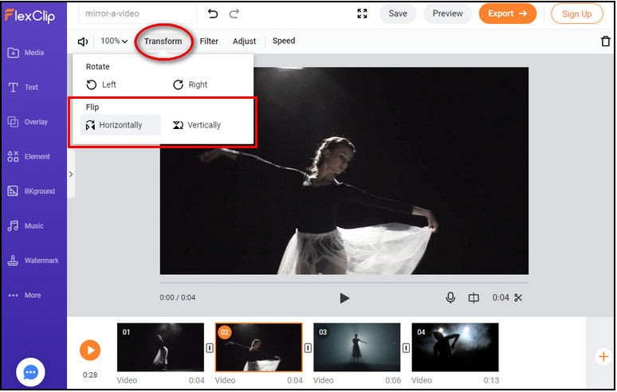This screenshot has width=617, height=392.
Task: Click the redo arrow
Action: click(234, 14)
